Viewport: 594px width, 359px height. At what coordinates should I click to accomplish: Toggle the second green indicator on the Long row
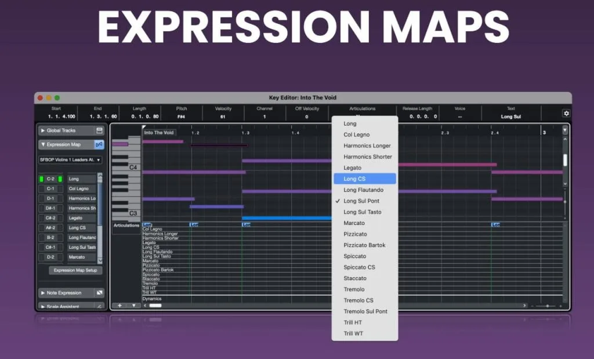point(59,178)
